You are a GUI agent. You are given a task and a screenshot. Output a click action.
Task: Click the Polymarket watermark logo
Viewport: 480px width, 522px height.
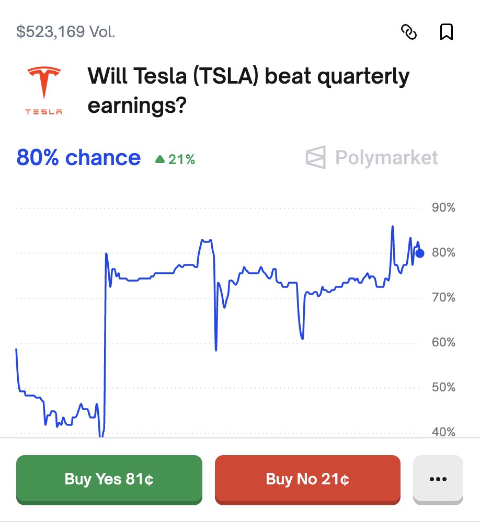click(371, 157)
